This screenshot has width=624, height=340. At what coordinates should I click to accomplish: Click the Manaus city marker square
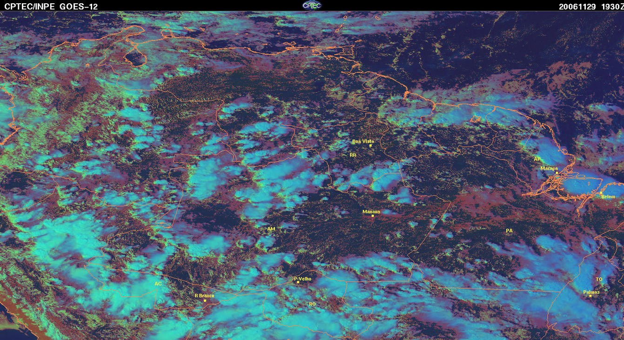(x=373, y=216)
